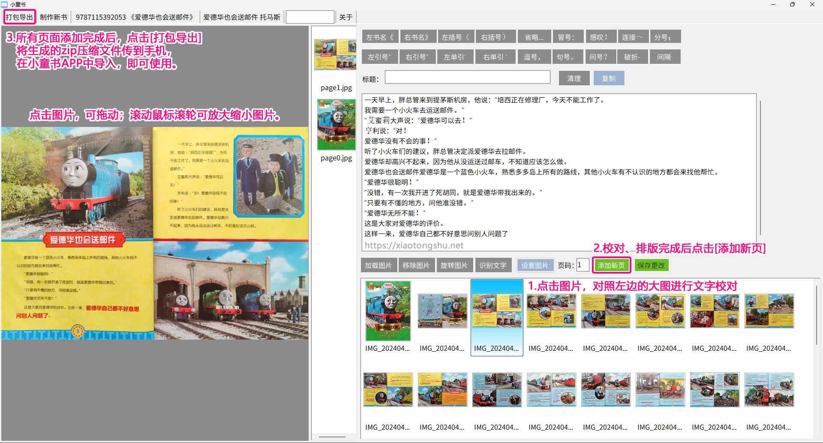Select sixth thumbnail in top image row
The height and width of the screenshot is (443, 823).
[x=660, y=317]
